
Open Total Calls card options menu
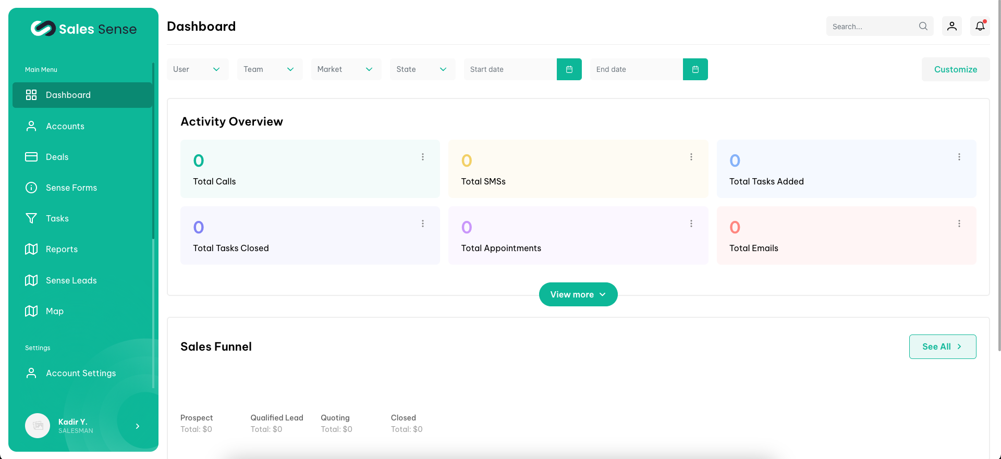(423, 157)
